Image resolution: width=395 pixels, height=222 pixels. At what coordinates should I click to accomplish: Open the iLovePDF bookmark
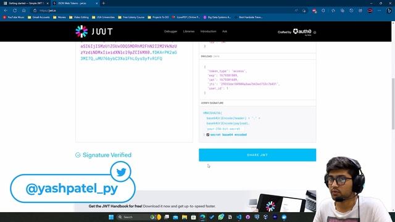[x=186, y=17]
